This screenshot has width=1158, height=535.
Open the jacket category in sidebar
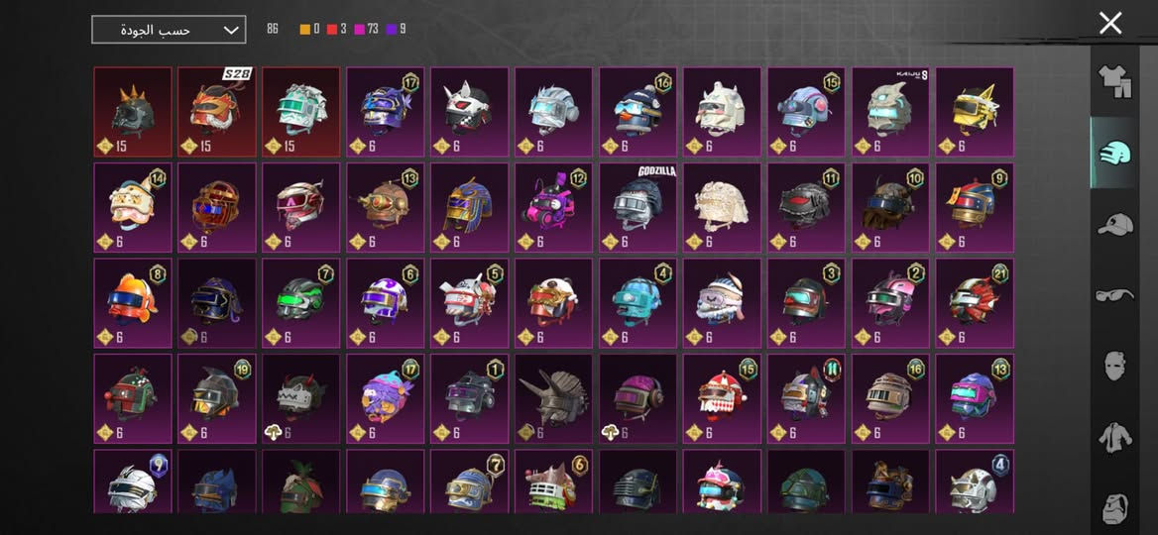click(x=1115, y=438)
